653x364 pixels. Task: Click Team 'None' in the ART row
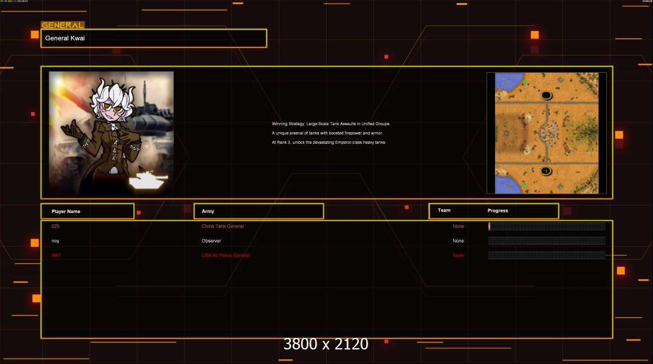pos(458,255)
